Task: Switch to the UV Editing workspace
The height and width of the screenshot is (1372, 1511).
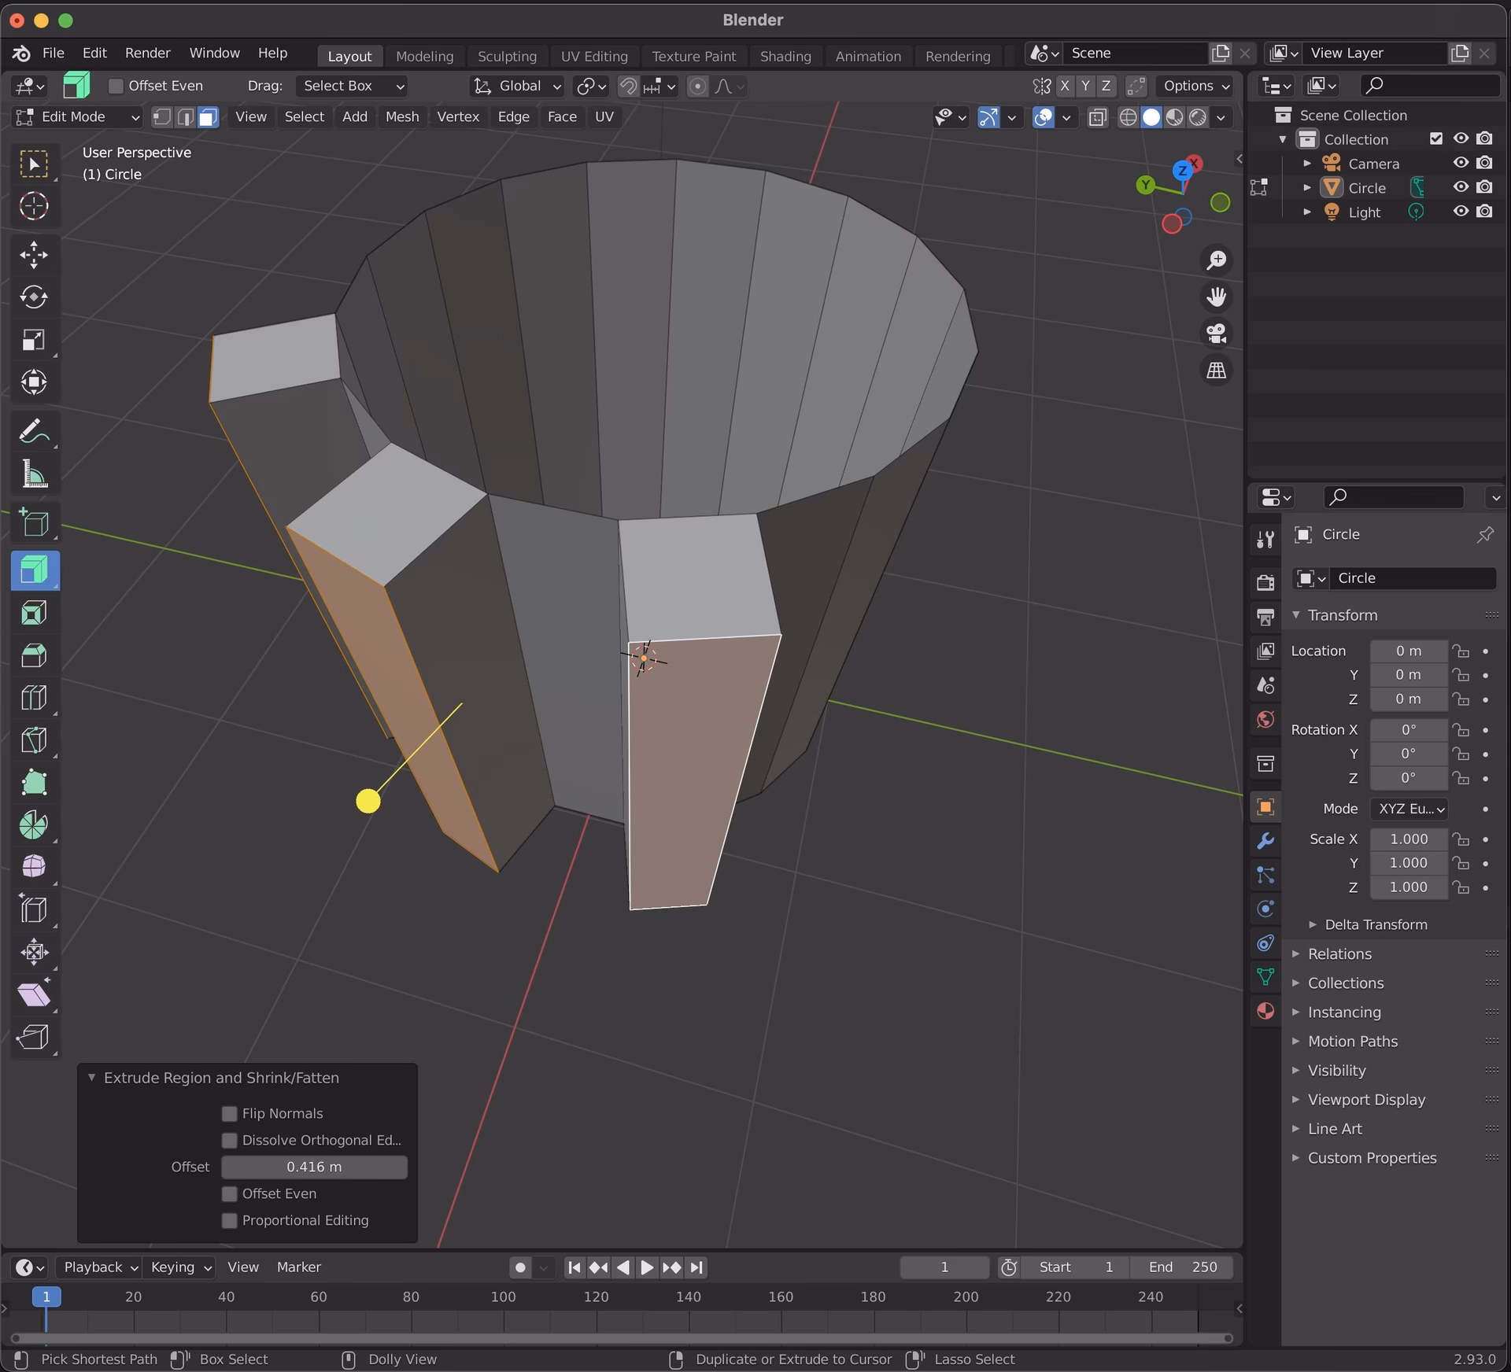Action: [594, 56]
